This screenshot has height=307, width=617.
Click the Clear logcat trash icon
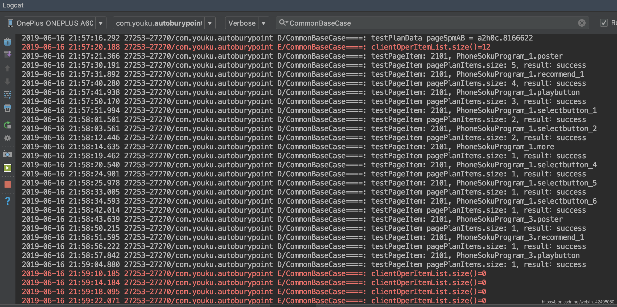(7, 42)
